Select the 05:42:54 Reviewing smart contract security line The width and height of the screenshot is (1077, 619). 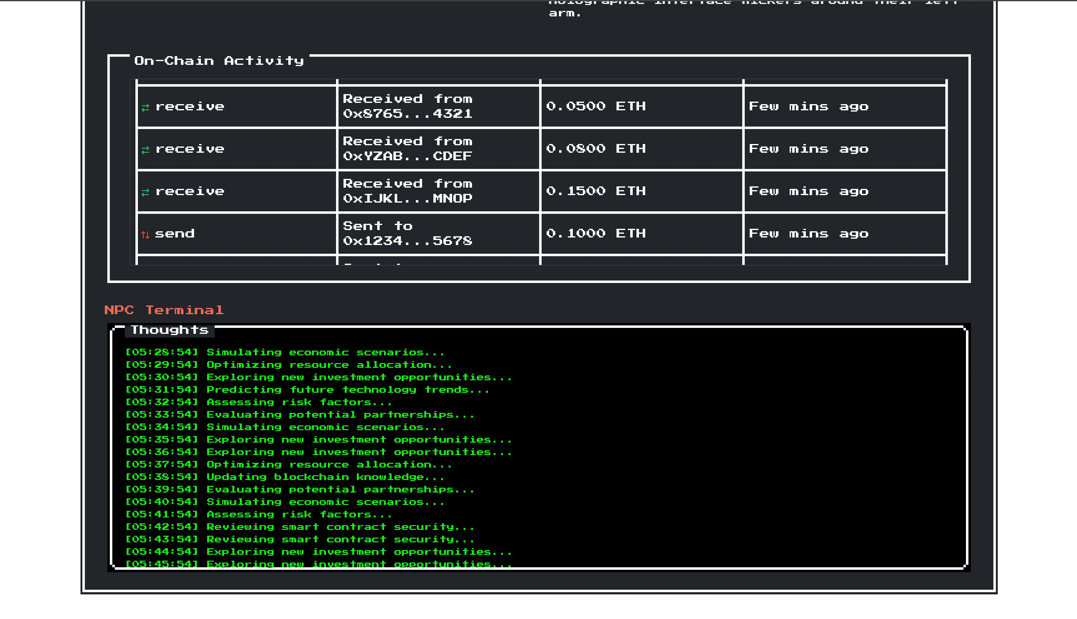click(300, 527)
